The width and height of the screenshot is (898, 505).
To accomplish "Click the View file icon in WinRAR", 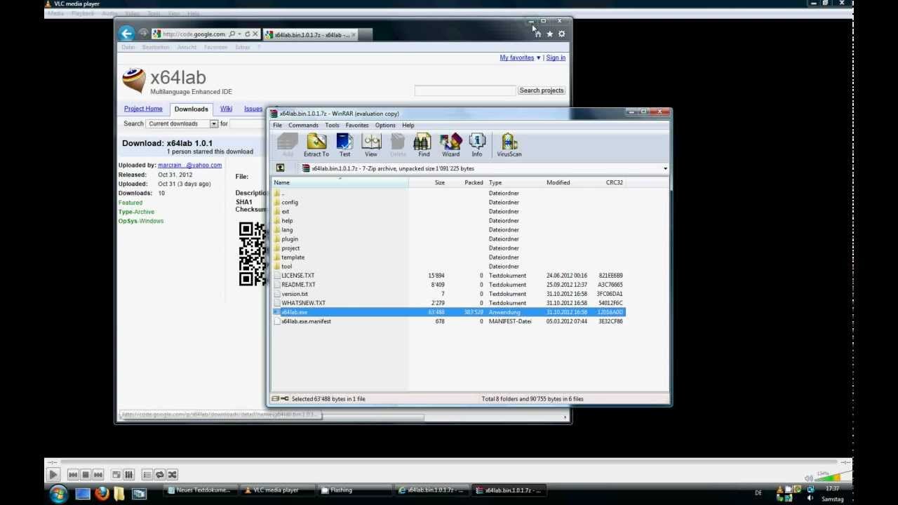I will pyautogui.click(x=371, y=145).
